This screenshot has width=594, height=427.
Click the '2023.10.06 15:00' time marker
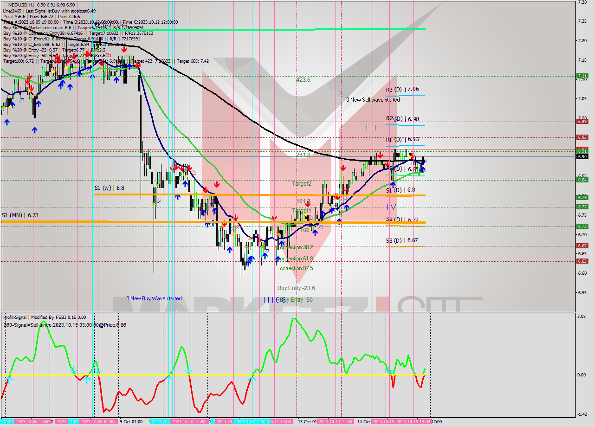(x=33, y=422)
